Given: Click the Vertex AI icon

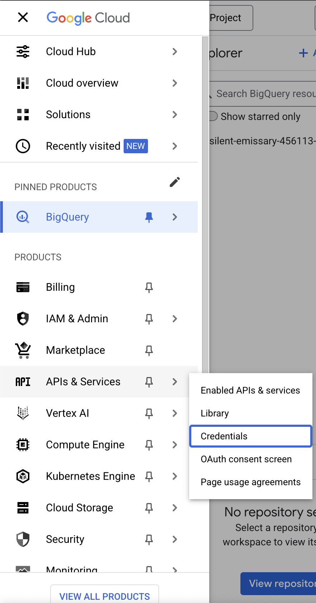Looking at the screenshot, I should tap(23, 413).
